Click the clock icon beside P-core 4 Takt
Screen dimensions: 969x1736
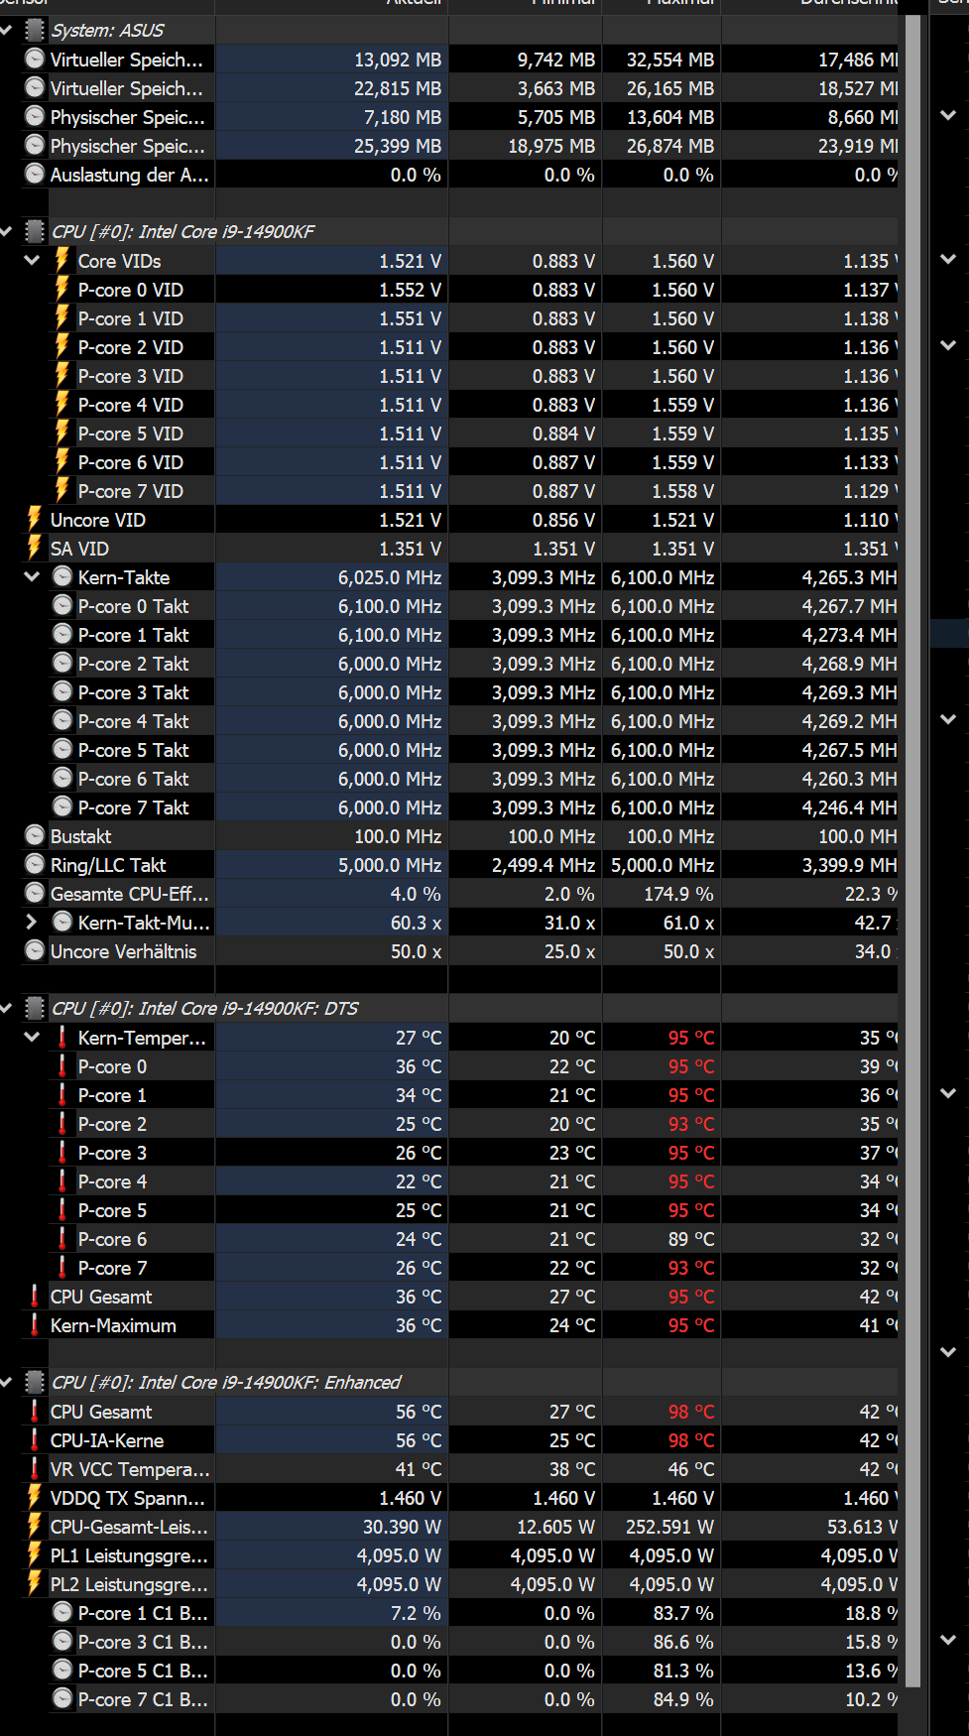pyautogui.click(x=62, y=720)
